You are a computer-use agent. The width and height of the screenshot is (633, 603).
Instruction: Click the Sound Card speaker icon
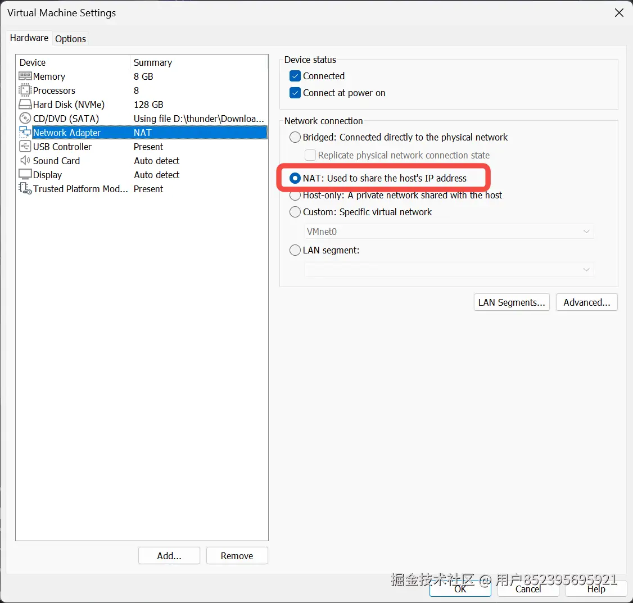tap(25, 160)
